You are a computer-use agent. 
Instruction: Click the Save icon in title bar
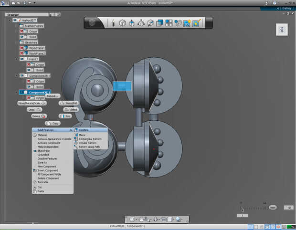pyautogui.click(x=24, y=3)
